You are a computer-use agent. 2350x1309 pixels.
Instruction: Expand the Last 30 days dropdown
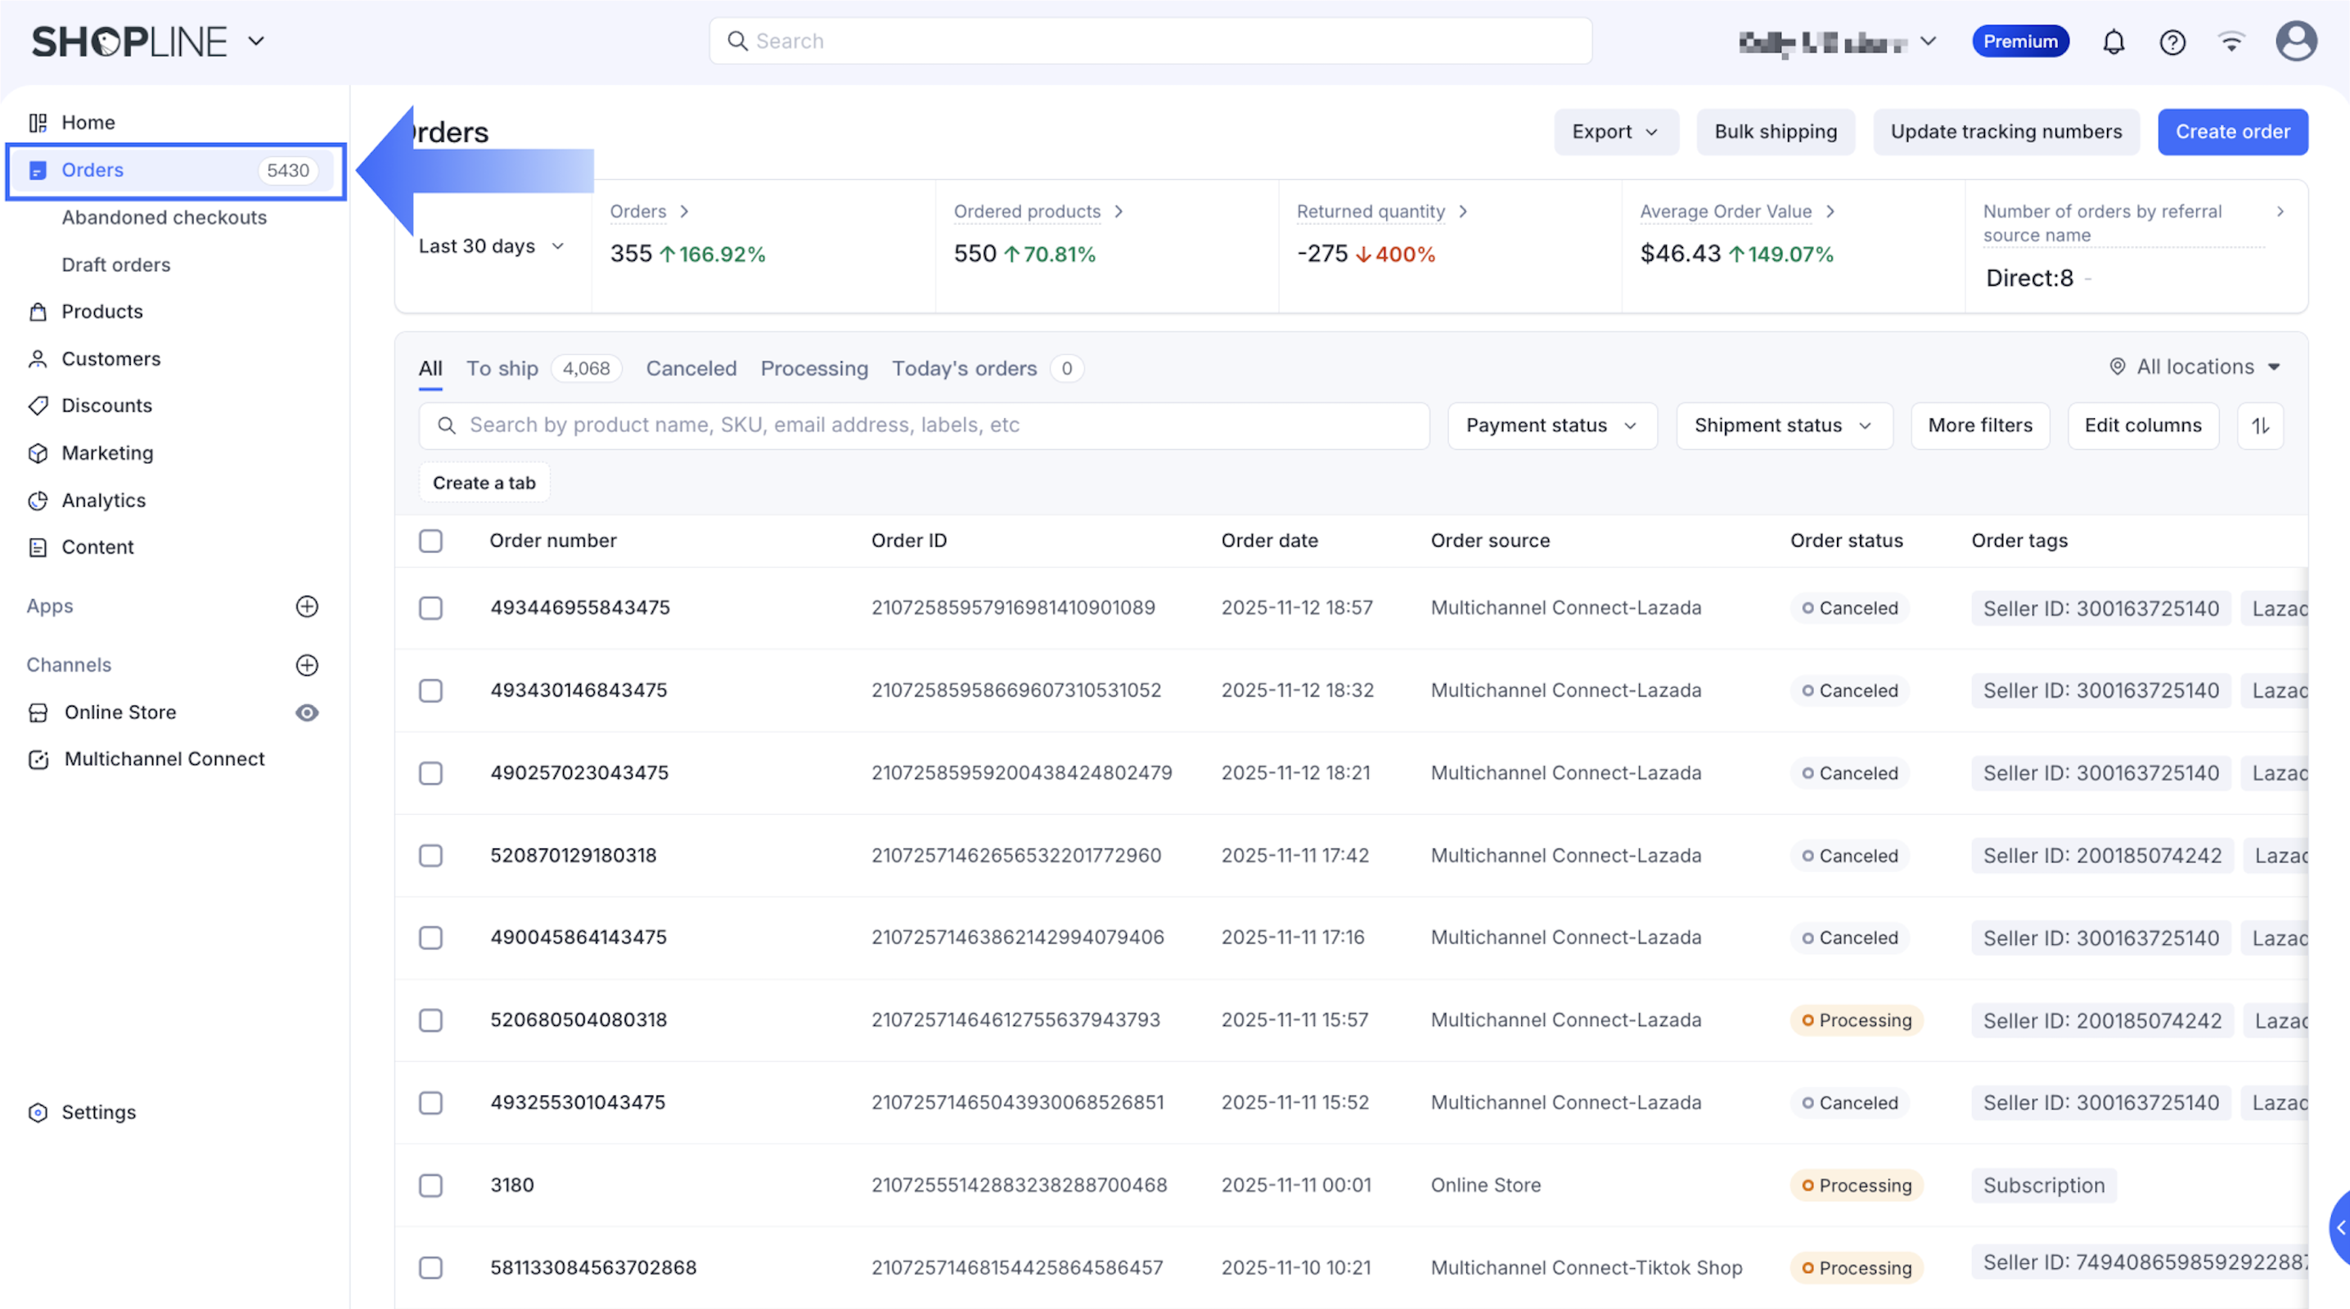point(491,246)
